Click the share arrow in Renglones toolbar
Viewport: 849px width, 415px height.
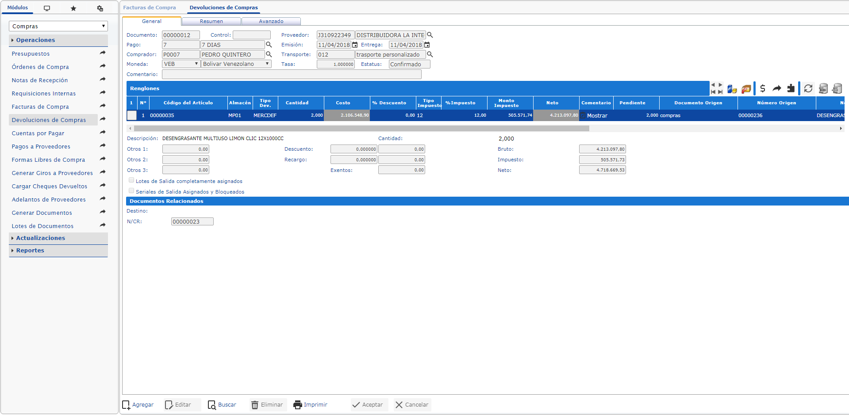pyautogui.click(x=777, y=88)
